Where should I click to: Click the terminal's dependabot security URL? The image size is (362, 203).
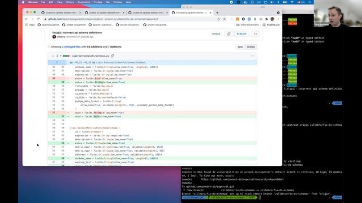coord(242,179)
